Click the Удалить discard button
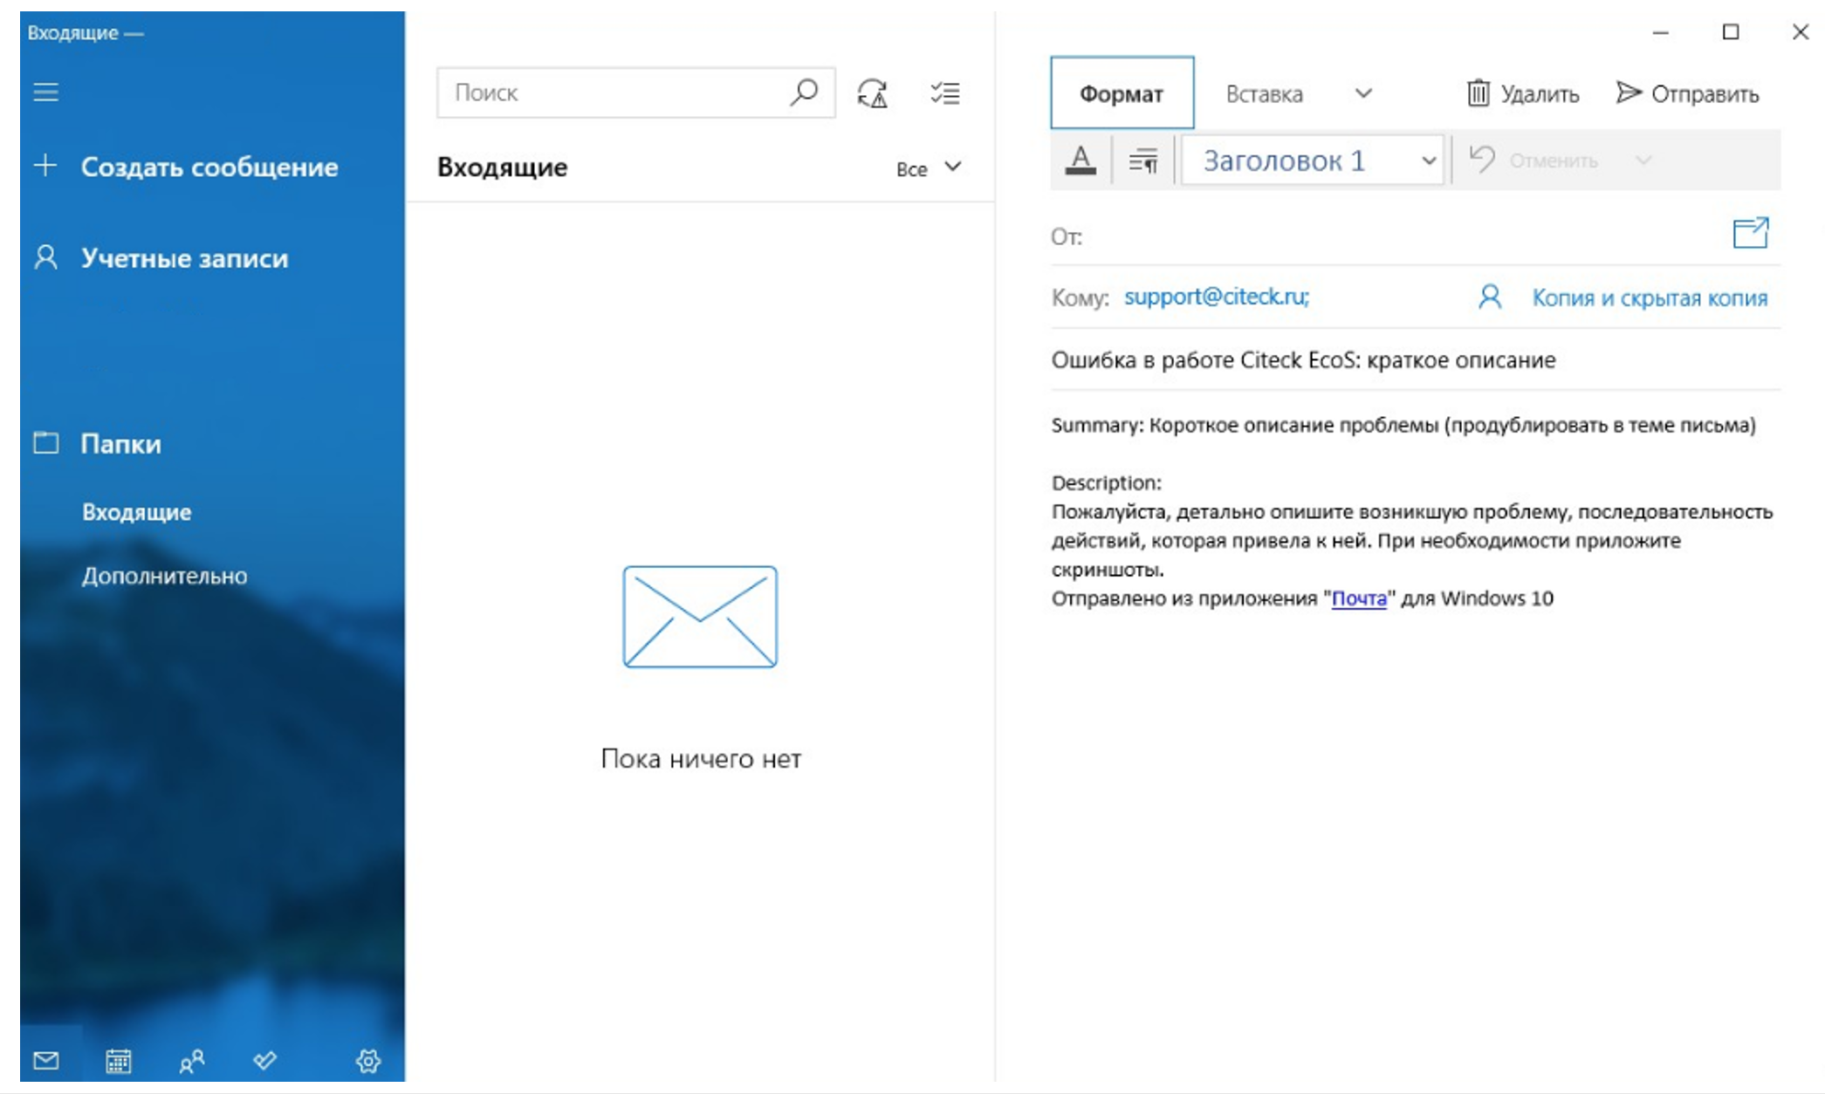Image resolution: width=1825 pixels, height=1094 pixels. pyautogui.click(x=1523, y=93)
